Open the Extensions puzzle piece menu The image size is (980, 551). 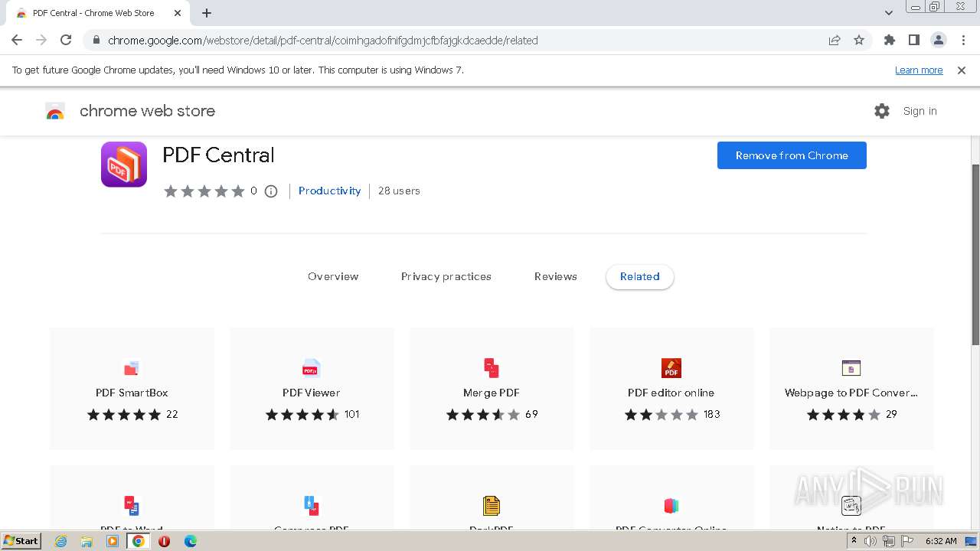click(x=889, y=41)
